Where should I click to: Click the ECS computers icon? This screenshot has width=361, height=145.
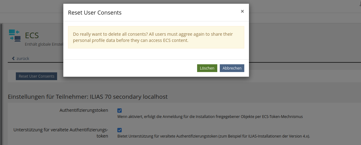coord(15,35)
